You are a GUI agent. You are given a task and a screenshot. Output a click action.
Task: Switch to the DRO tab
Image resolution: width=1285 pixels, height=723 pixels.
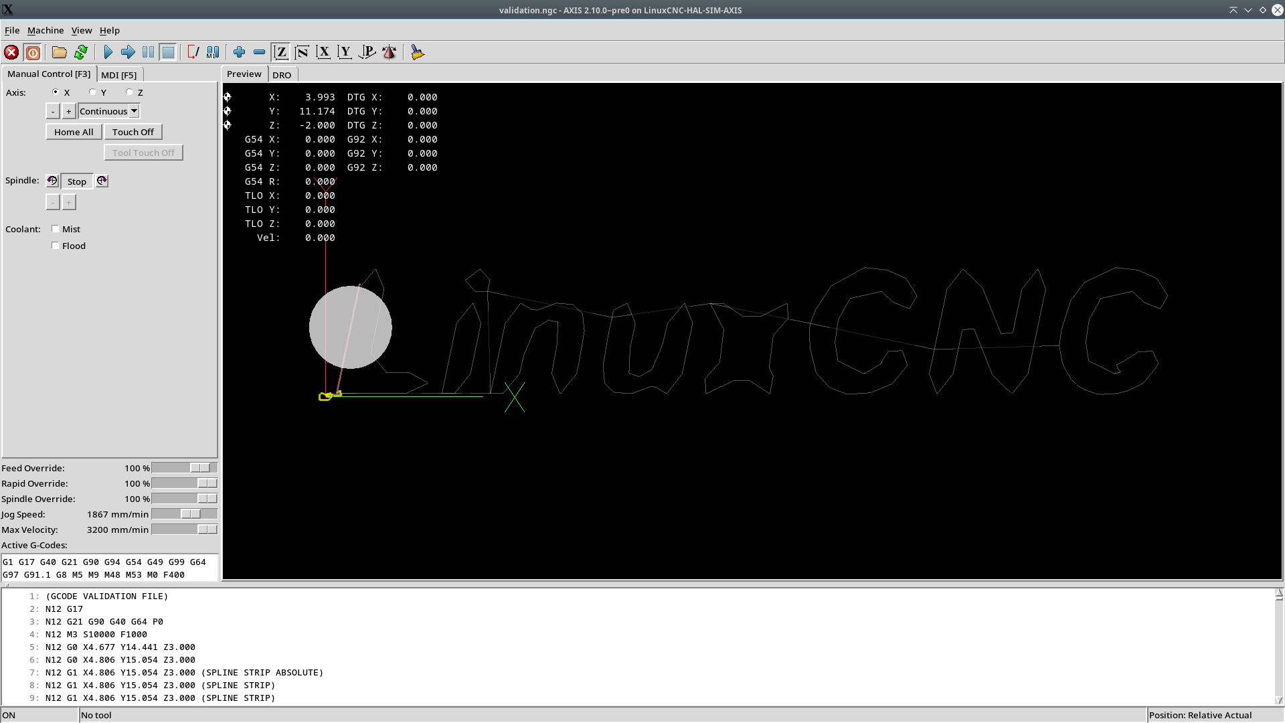pos(282,75)
